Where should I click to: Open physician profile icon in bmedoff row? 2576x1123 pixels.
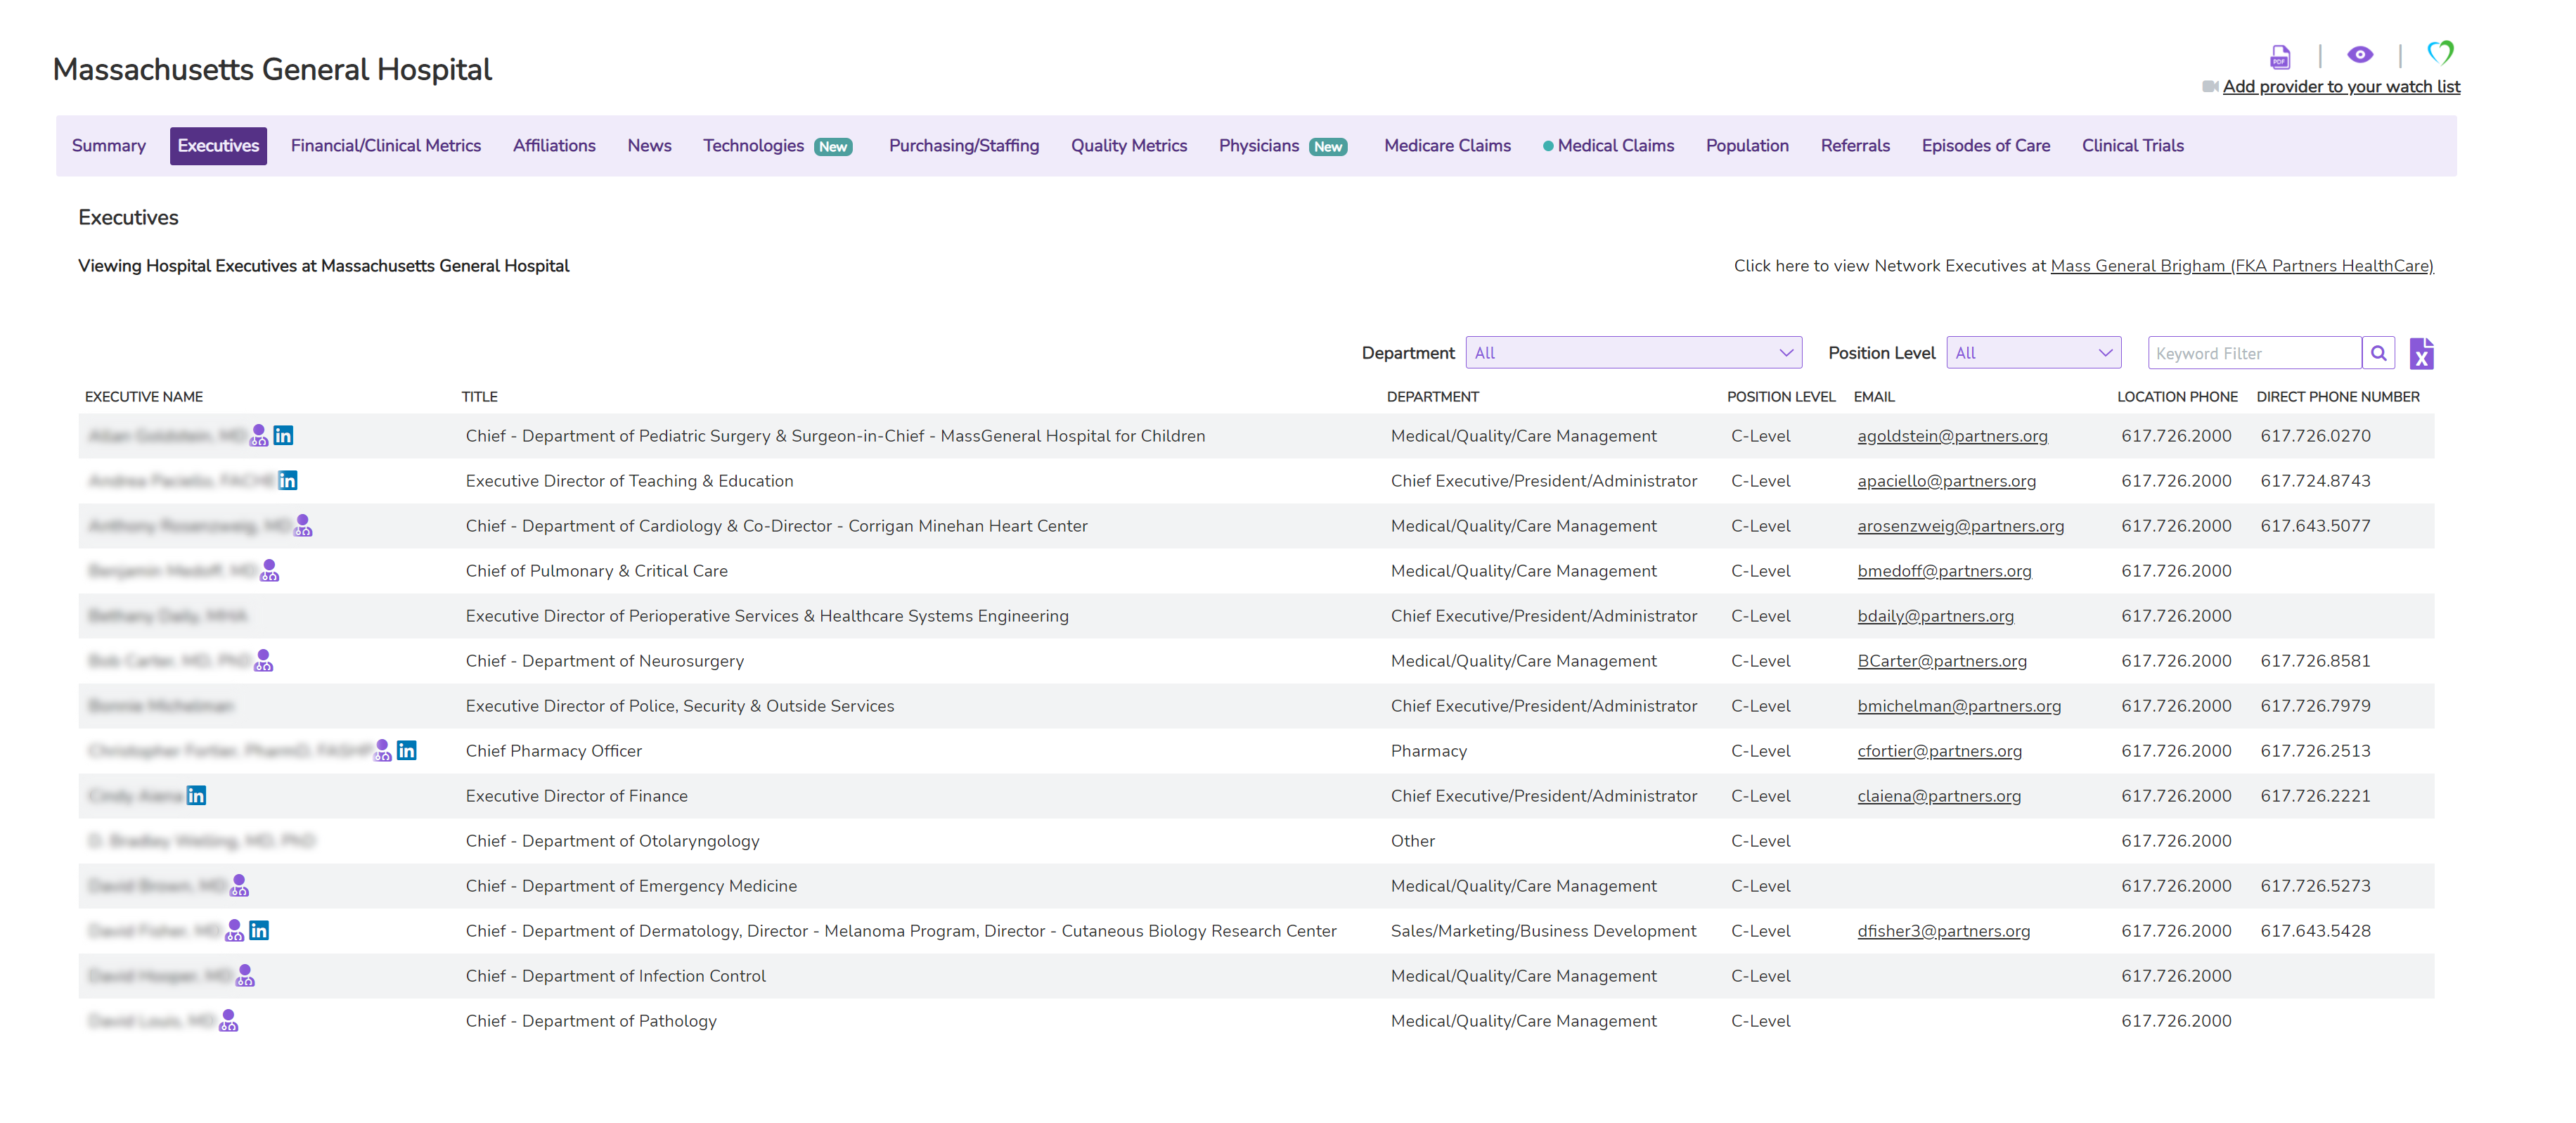269,570
